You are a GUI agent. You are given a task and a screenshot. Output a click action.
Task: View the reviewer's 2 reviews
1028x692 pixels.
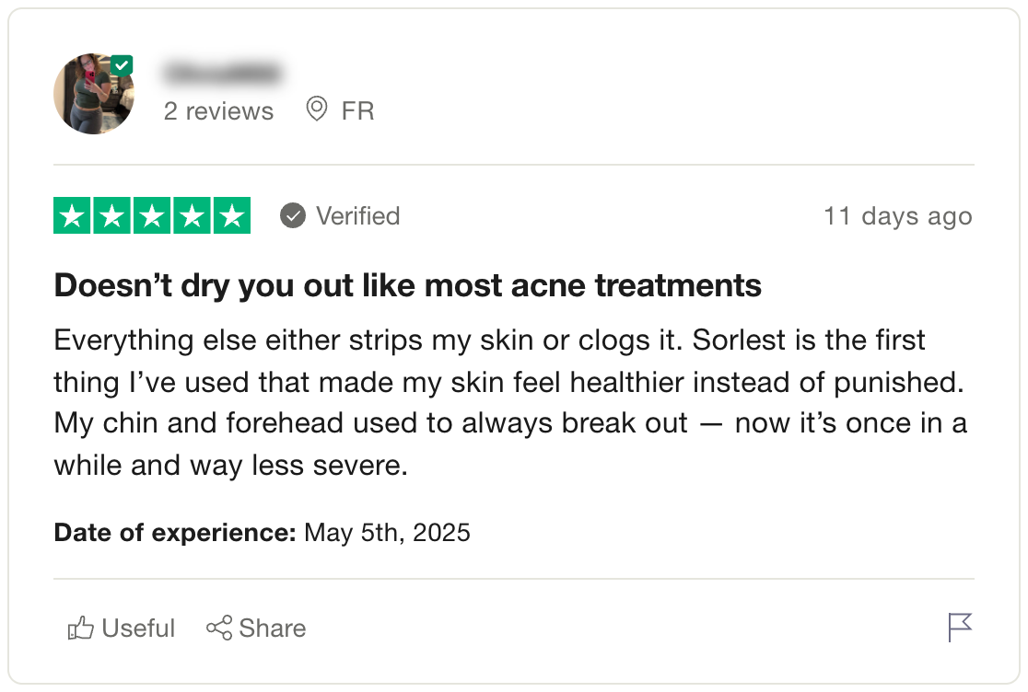pos(218,111)
